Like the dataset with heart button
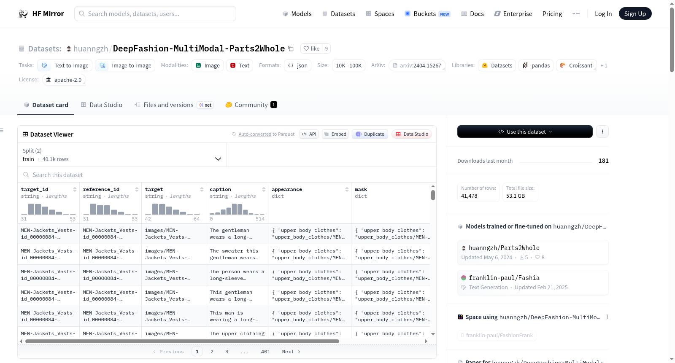The height and width of the screenshot is (363, 675). (x=311, y=48)
